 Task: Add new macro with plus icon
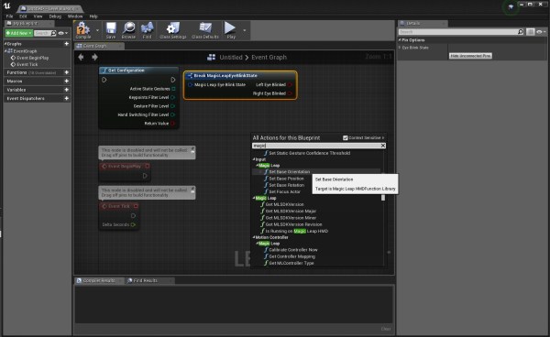[x=66, y=81]
